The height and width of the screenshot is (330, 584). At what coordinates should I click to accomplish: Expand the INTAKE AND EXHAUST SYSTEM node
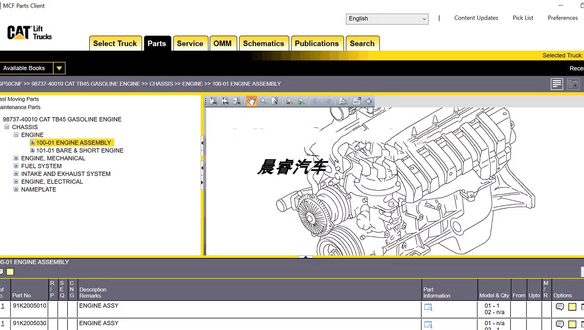coord(16,174)
